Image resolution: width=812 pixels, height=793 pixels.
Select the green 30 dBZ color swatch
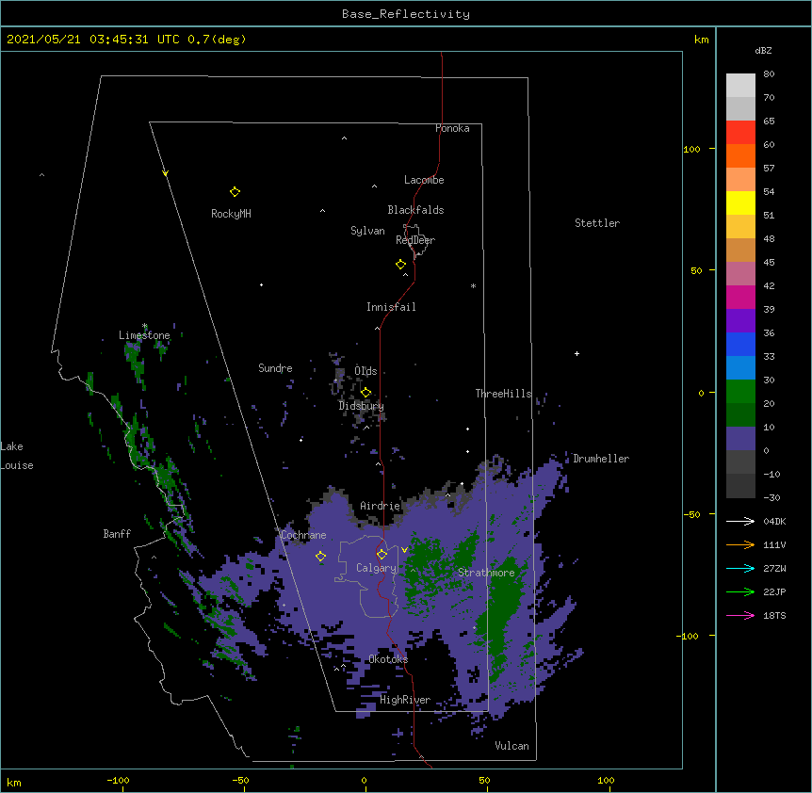pyautogui.click(x=740, y=392)
